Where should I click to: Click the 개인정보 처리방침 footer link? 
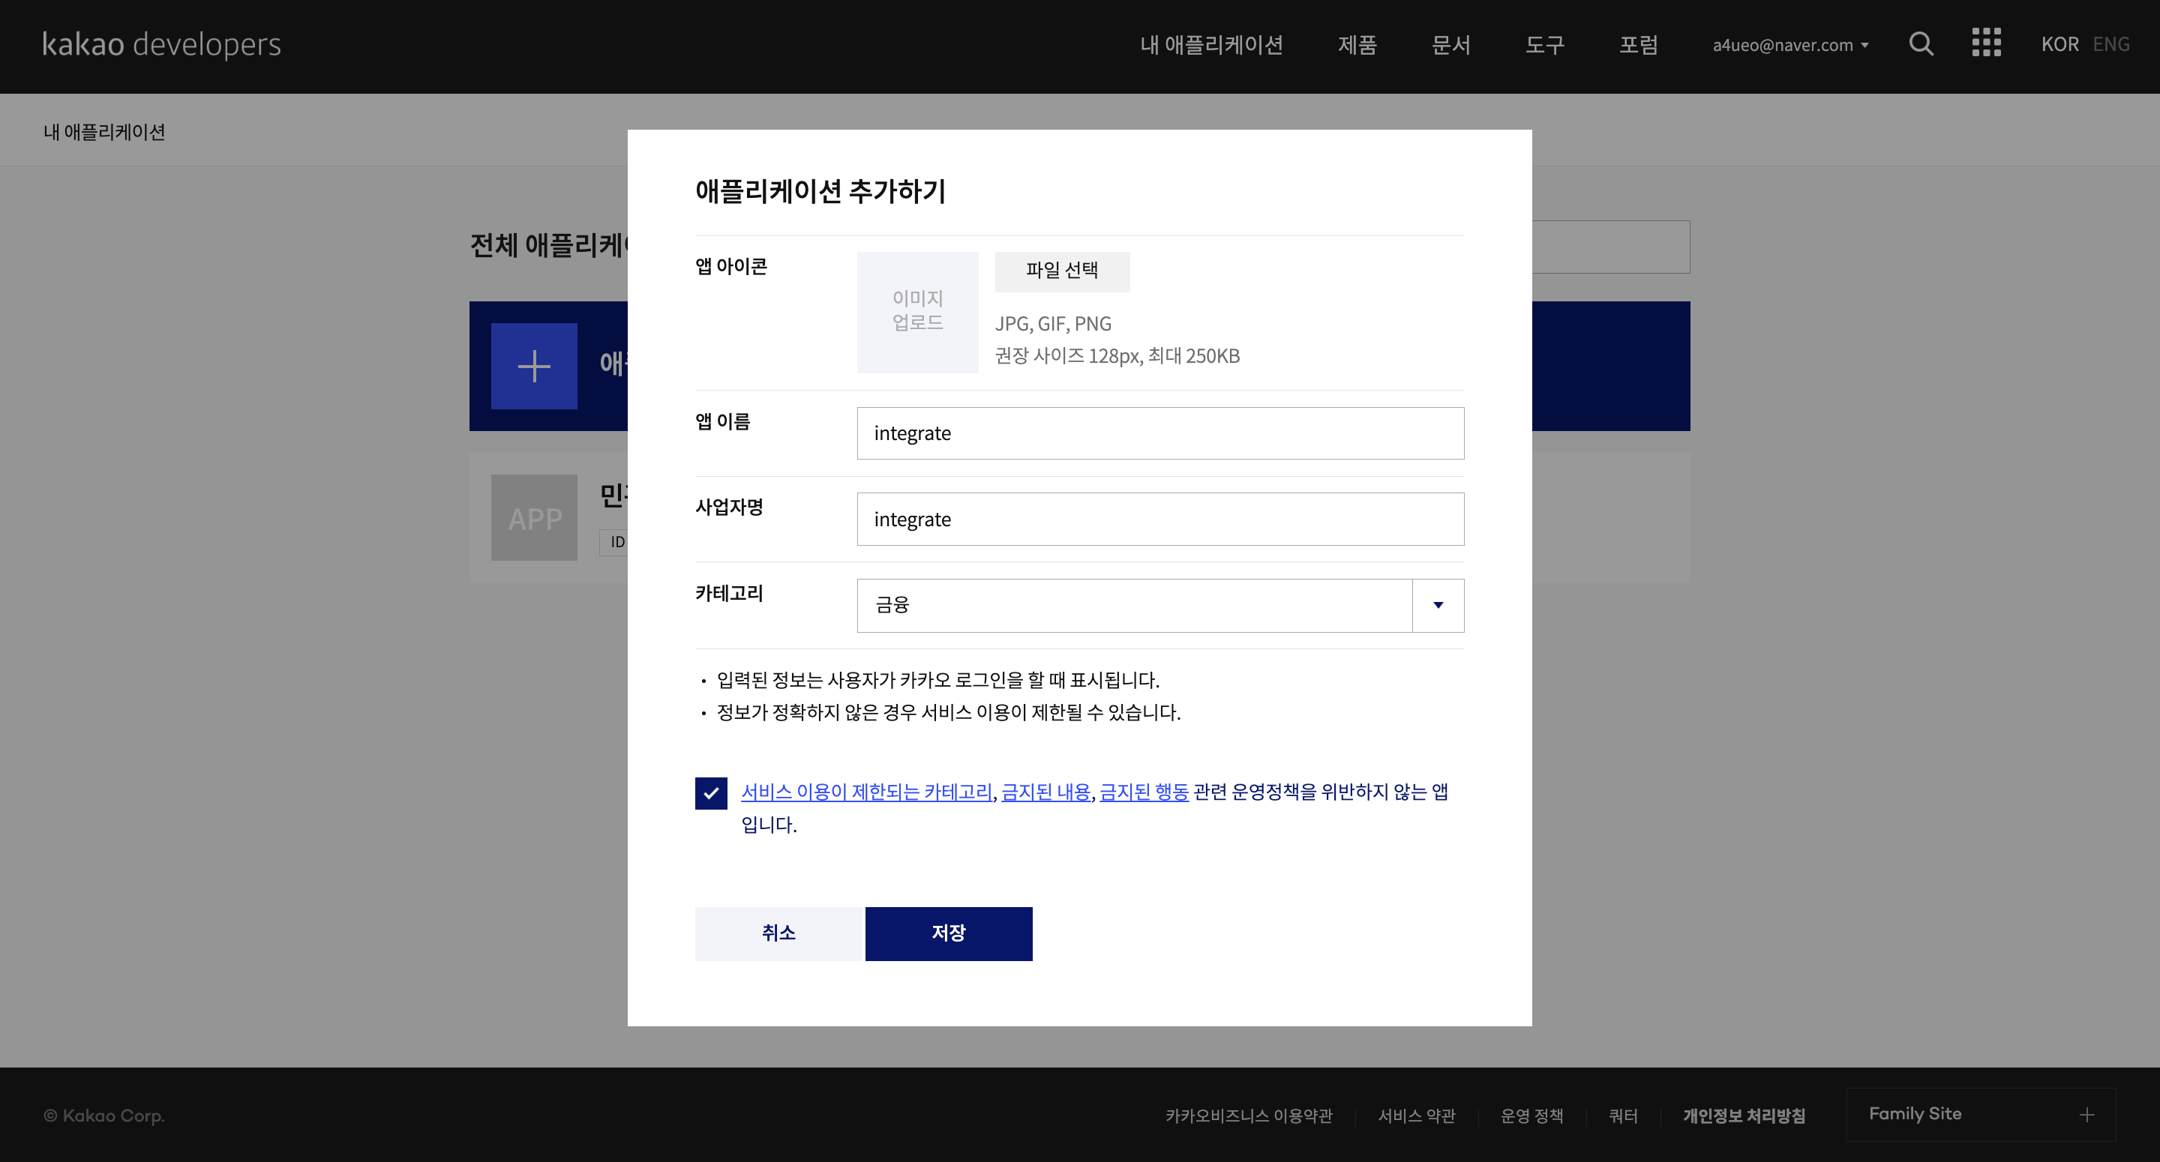pyautogui.click(x=1743, y=1116)
